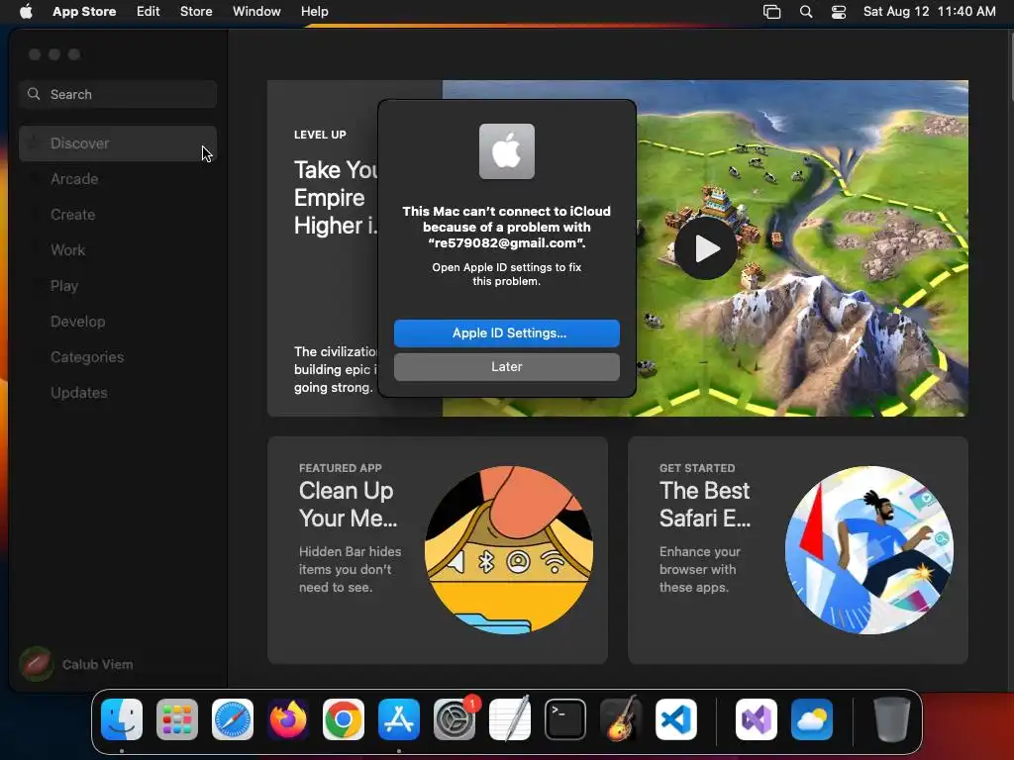The width and height of the screenshot is (1014, 760).
Task: Open the Help menu
Action: (x=314, y=11)
